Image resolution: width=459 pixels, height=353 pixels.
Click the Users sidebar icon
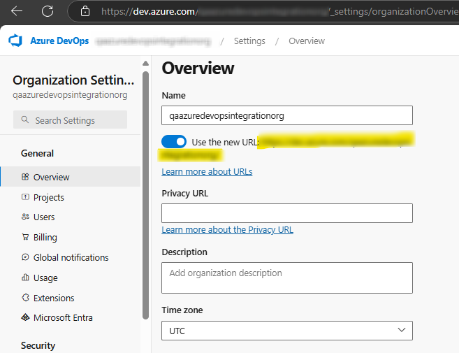[25, 217]
